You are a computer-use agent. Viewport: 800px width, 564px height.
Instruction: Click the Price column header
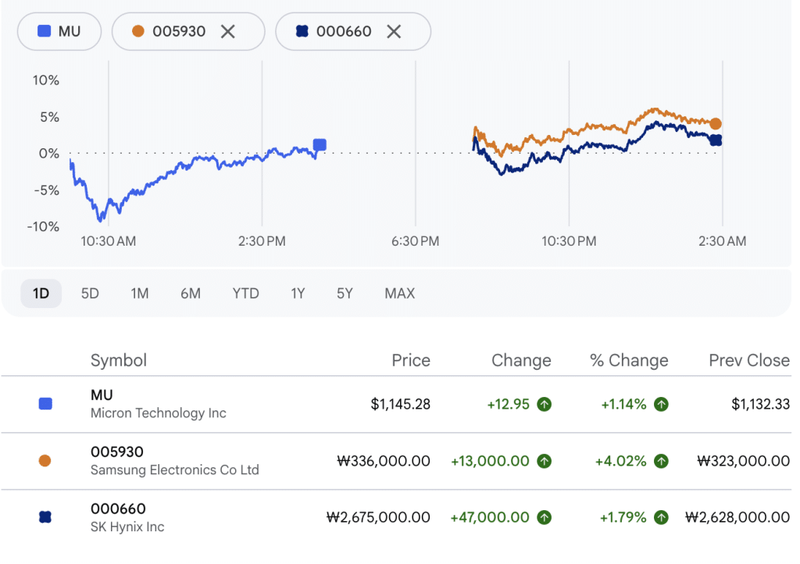point(411,360)
